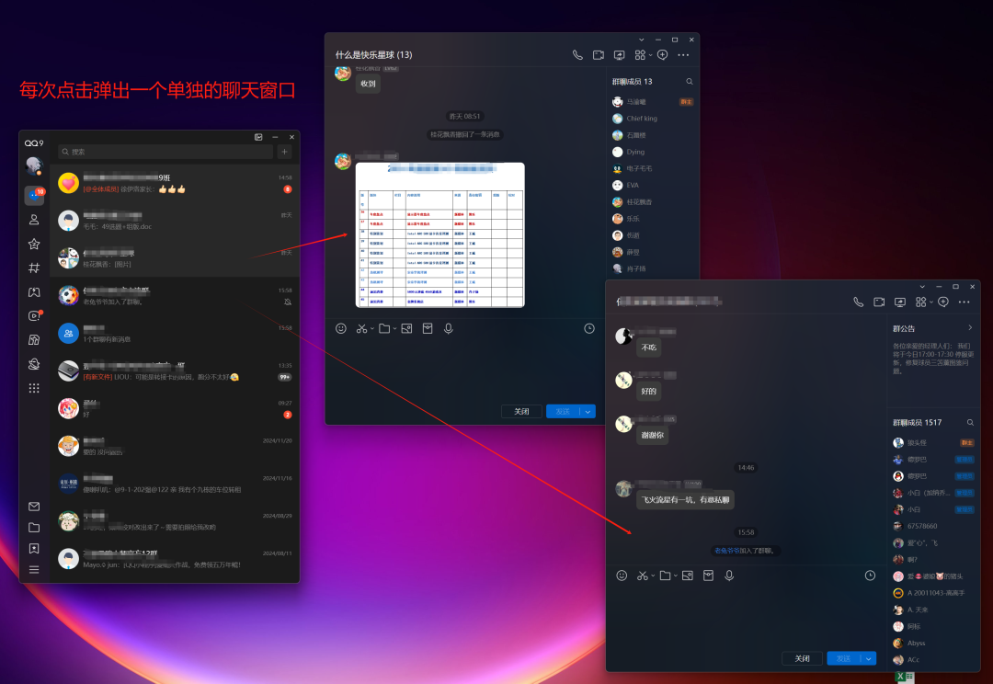Open message history clock in 什么是快乐星球 window
This screenshot has height=684, width=993.
[589, 329]
